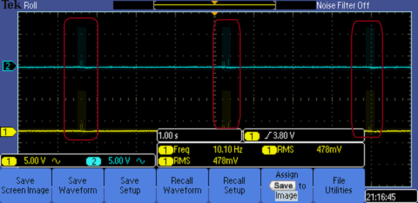
Task: Open the Save Waveform menu
Action: click(x=78, y=185)
